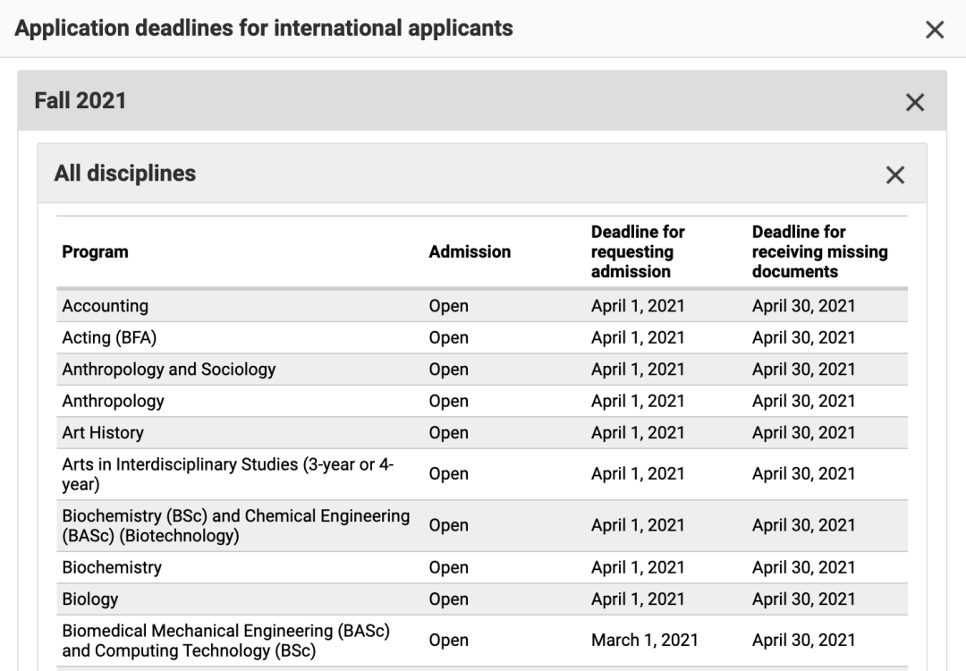
Task: Select the Accounting program row
Action: pyautogui.click(x=106, y=306)
